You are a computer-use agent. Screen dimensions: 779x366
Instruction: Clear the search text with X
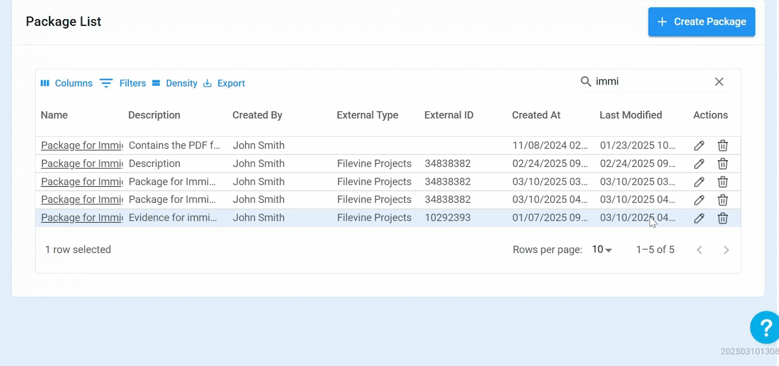coord(719,82)
